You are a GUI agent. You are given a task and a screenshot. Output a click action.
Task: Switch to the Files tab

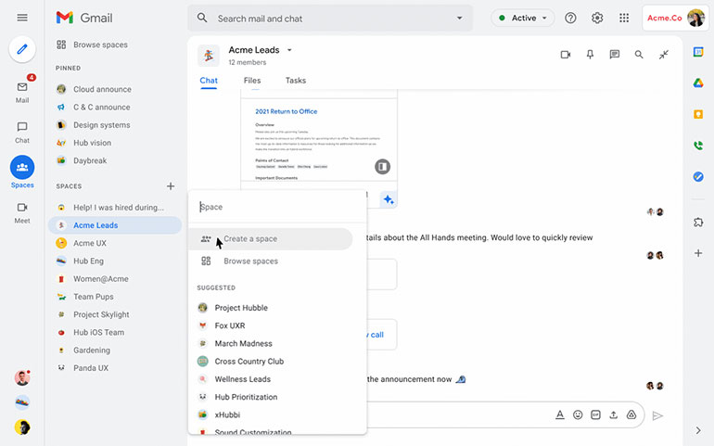(x=252, y=81)
